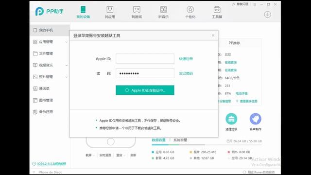This screenshot has width=311, height=175.
Task: Click the iPhone home button image
Action: pos(111,141)
